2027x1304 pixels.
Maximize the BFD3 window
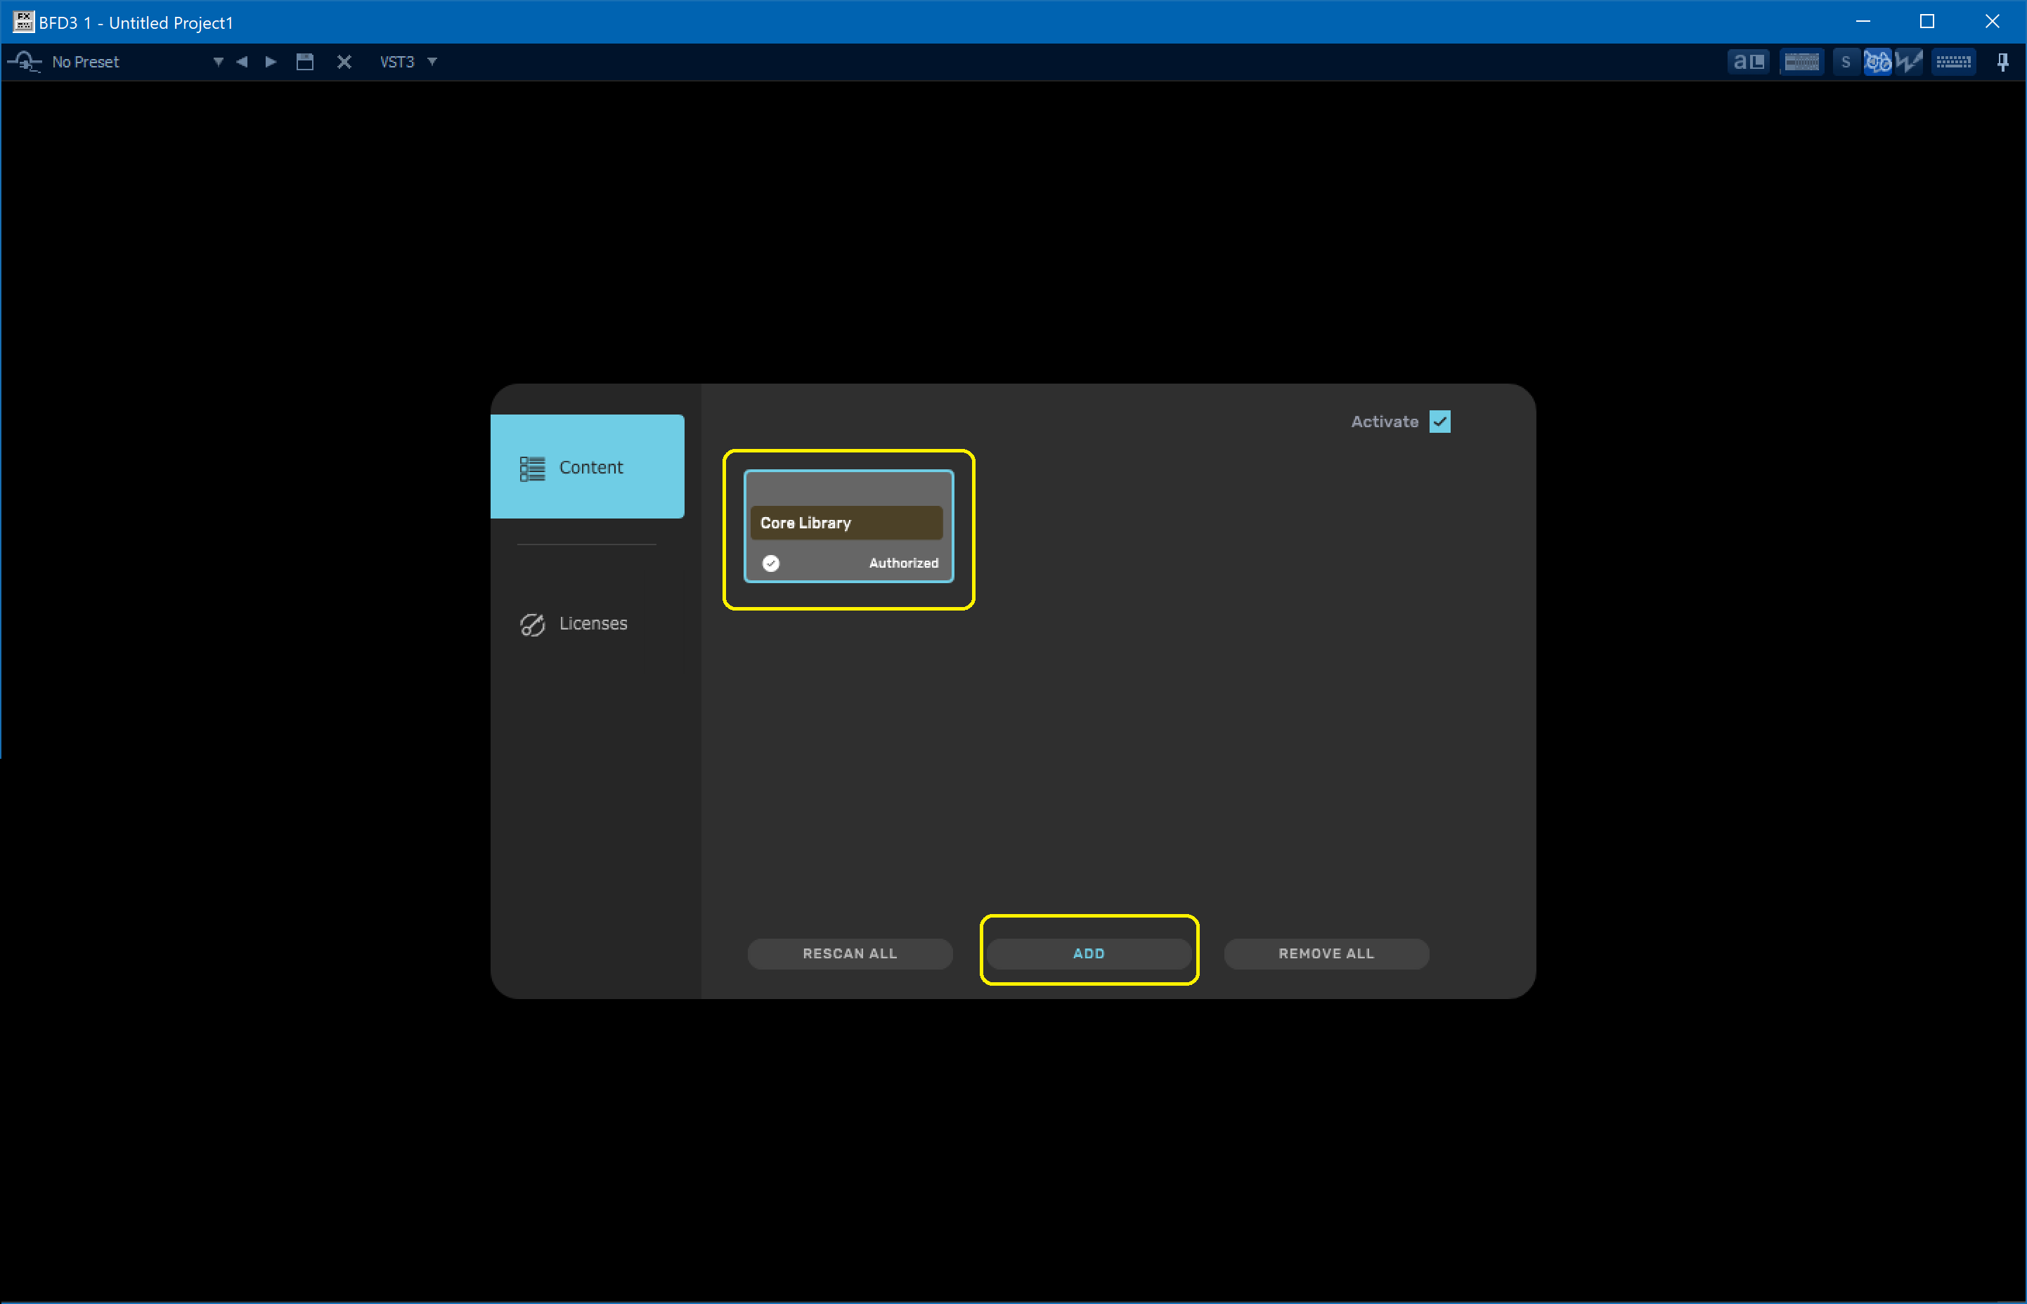click(1927, 21)
